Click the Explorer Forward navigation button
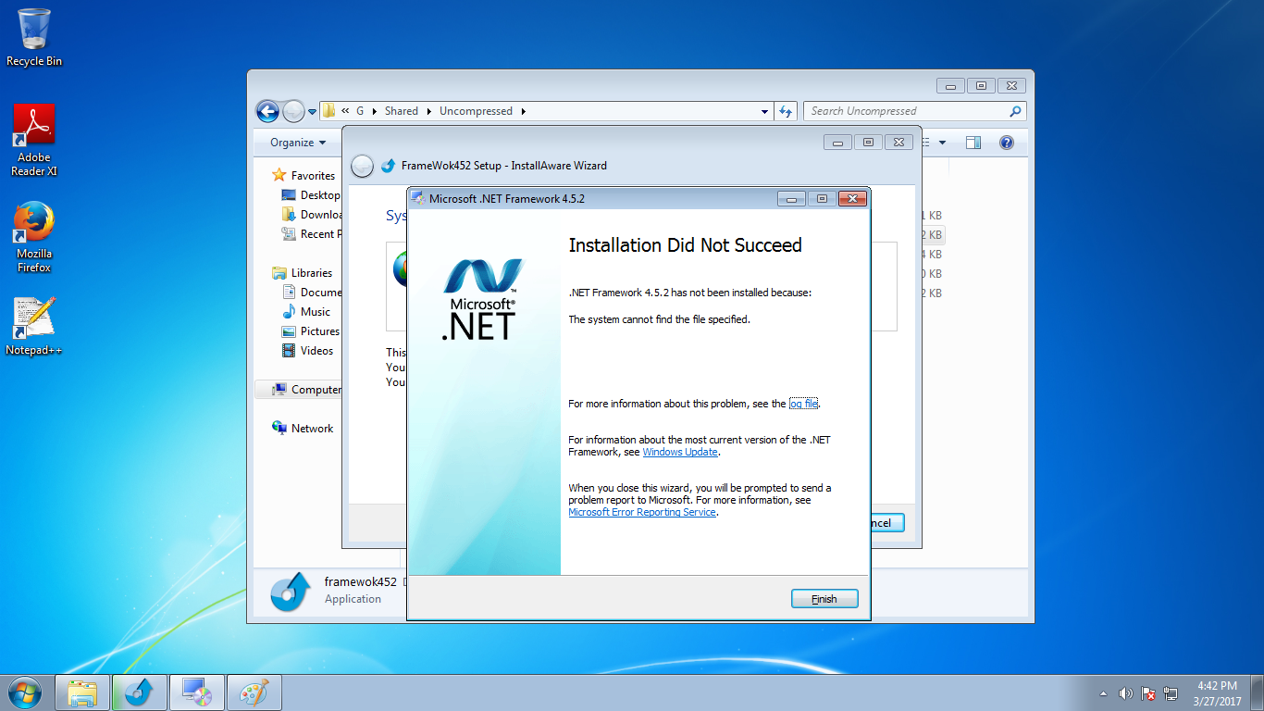This screenshot has width=1264, height=711. coord(293,111)
